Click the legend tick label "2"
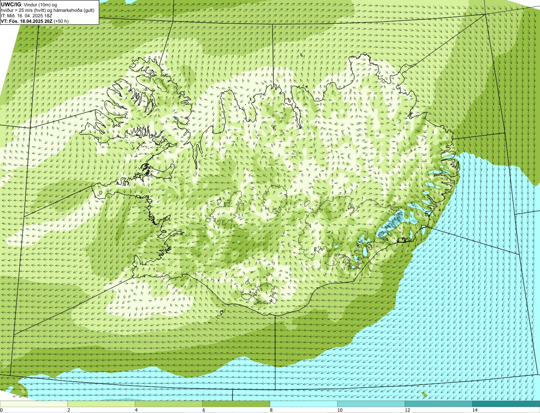The height and width of the screenshot is (413, 540). (x=68, y=410)
